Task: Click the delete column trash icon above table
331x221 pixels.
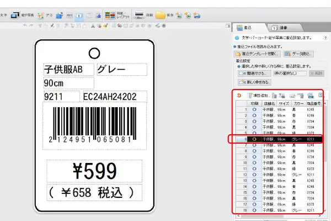Action: point(274,96)
